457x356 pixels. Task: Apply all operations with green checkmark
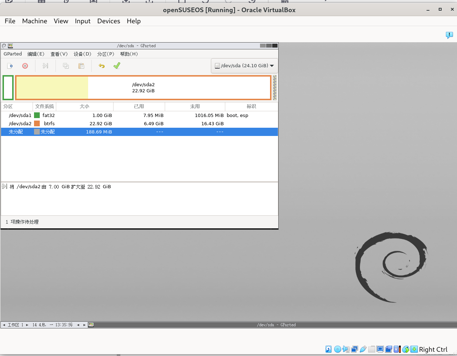click(x=117, y=66)
